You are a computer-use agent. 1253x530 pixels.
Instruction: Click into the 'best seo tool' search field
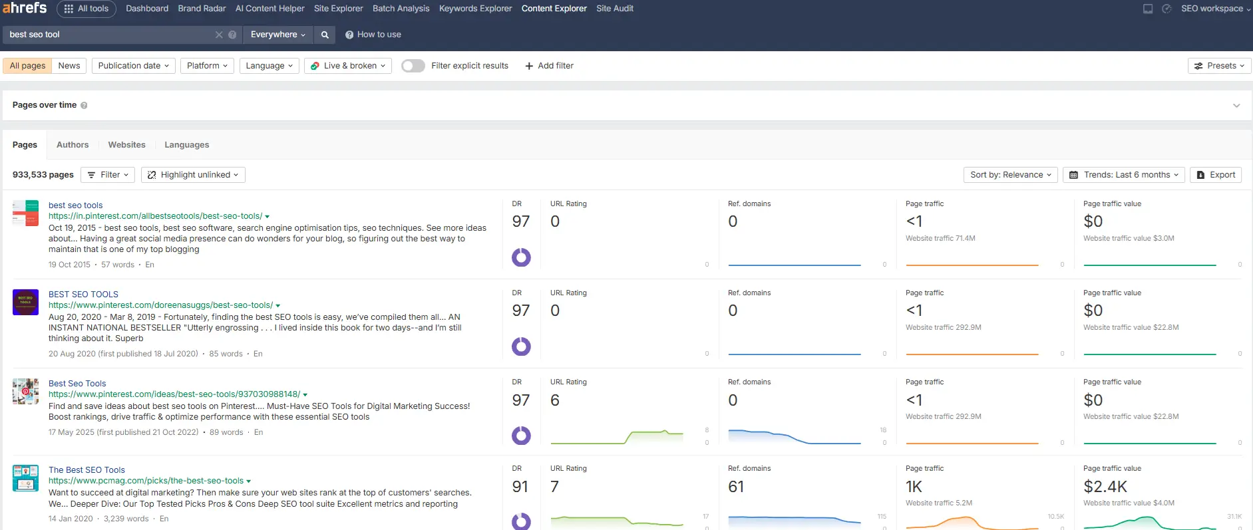[110, 35]
